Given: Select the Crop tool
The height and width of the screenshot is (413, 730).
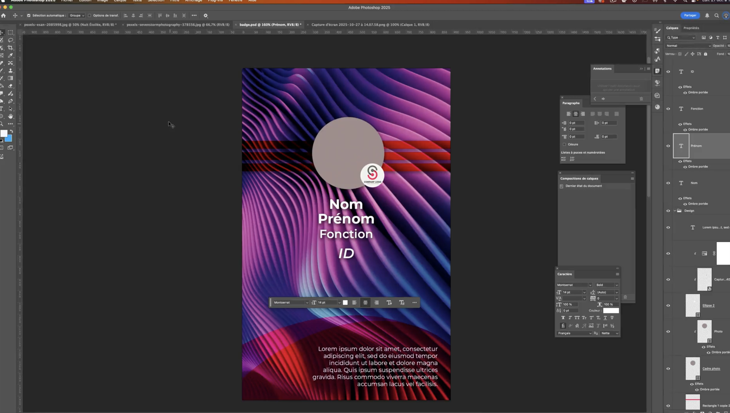Looking at the screenshot, I should pyautogui.click(x=10, y=48).
